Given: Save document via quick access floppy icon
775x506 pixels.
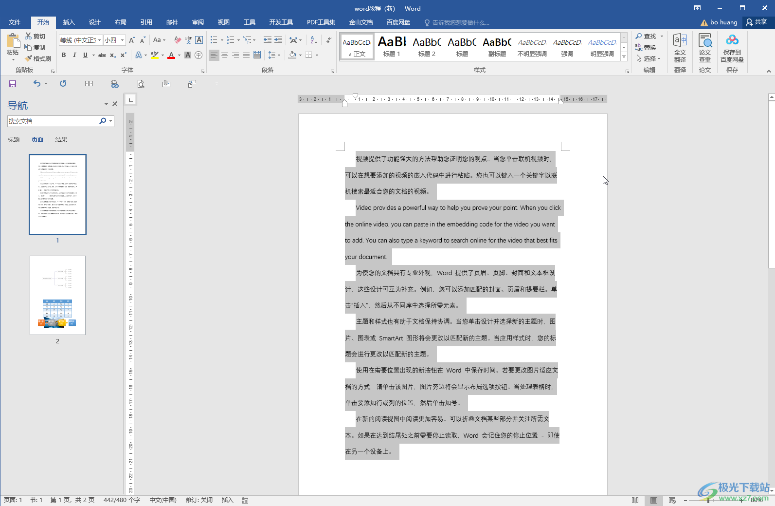Looking at the screenshot, I should [x=13, y=84].
